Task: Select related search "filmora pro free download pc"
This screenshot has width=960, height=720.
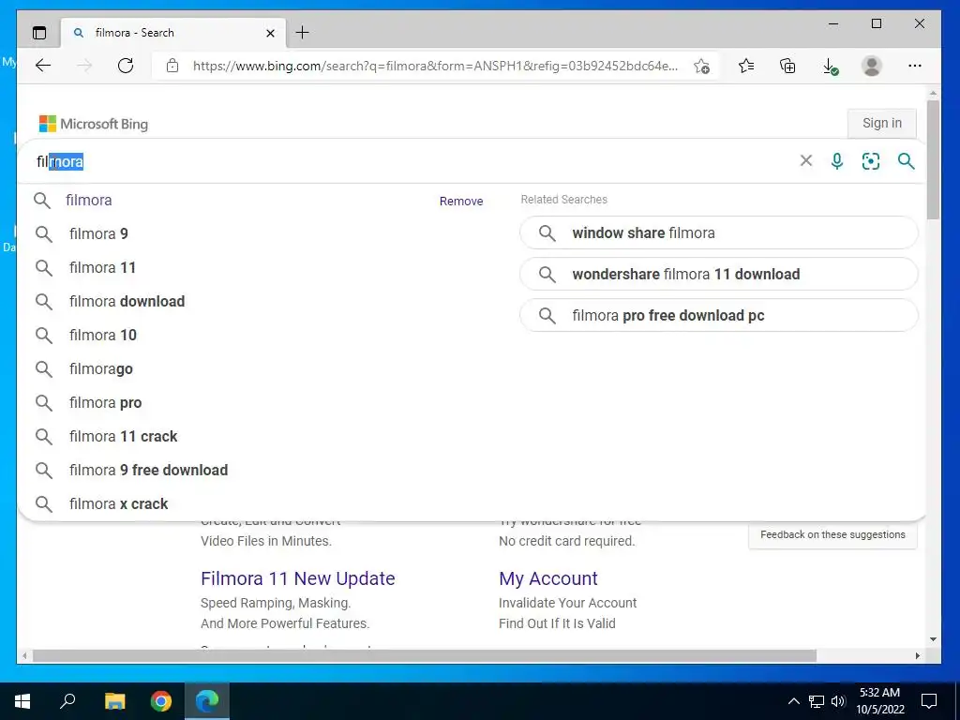Action: point(719,315)
